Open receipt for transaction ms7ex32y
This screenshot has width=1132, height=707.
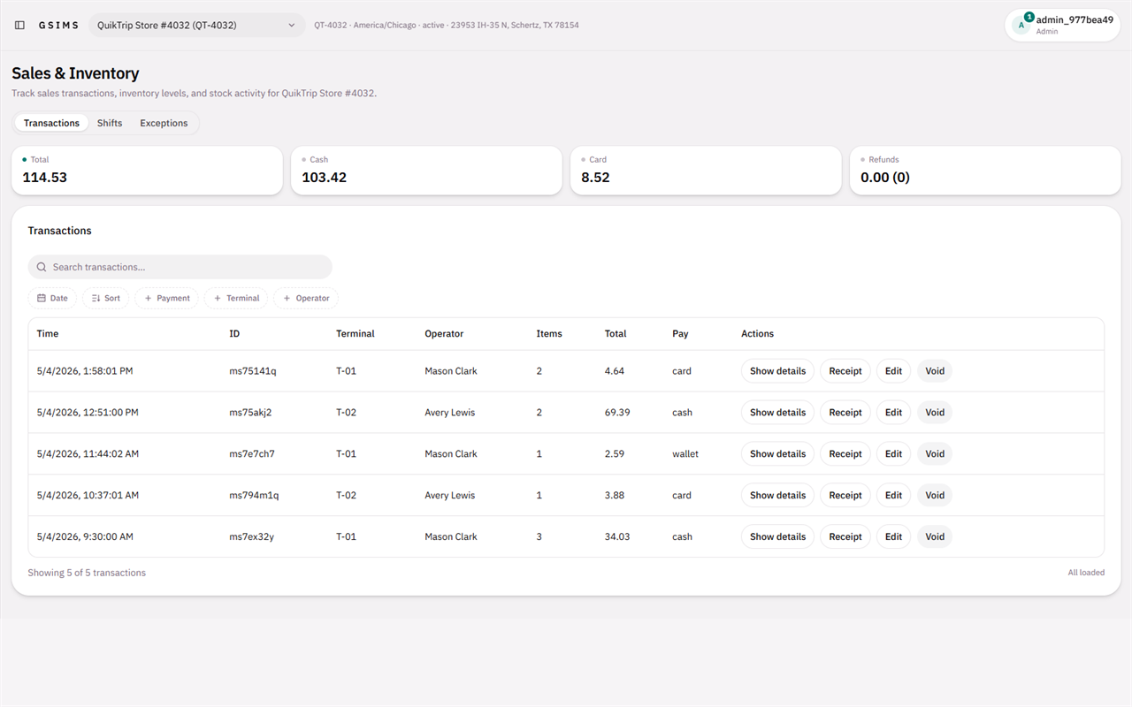(x=845, y=537)
